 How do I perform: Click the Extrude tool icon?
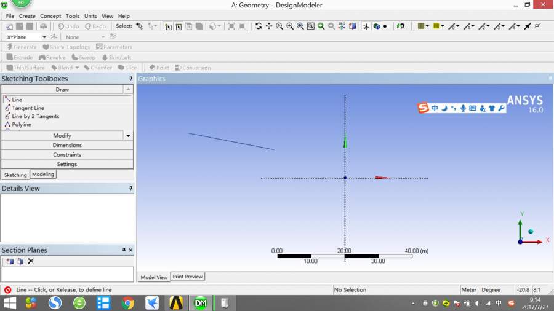pos(9,57)
